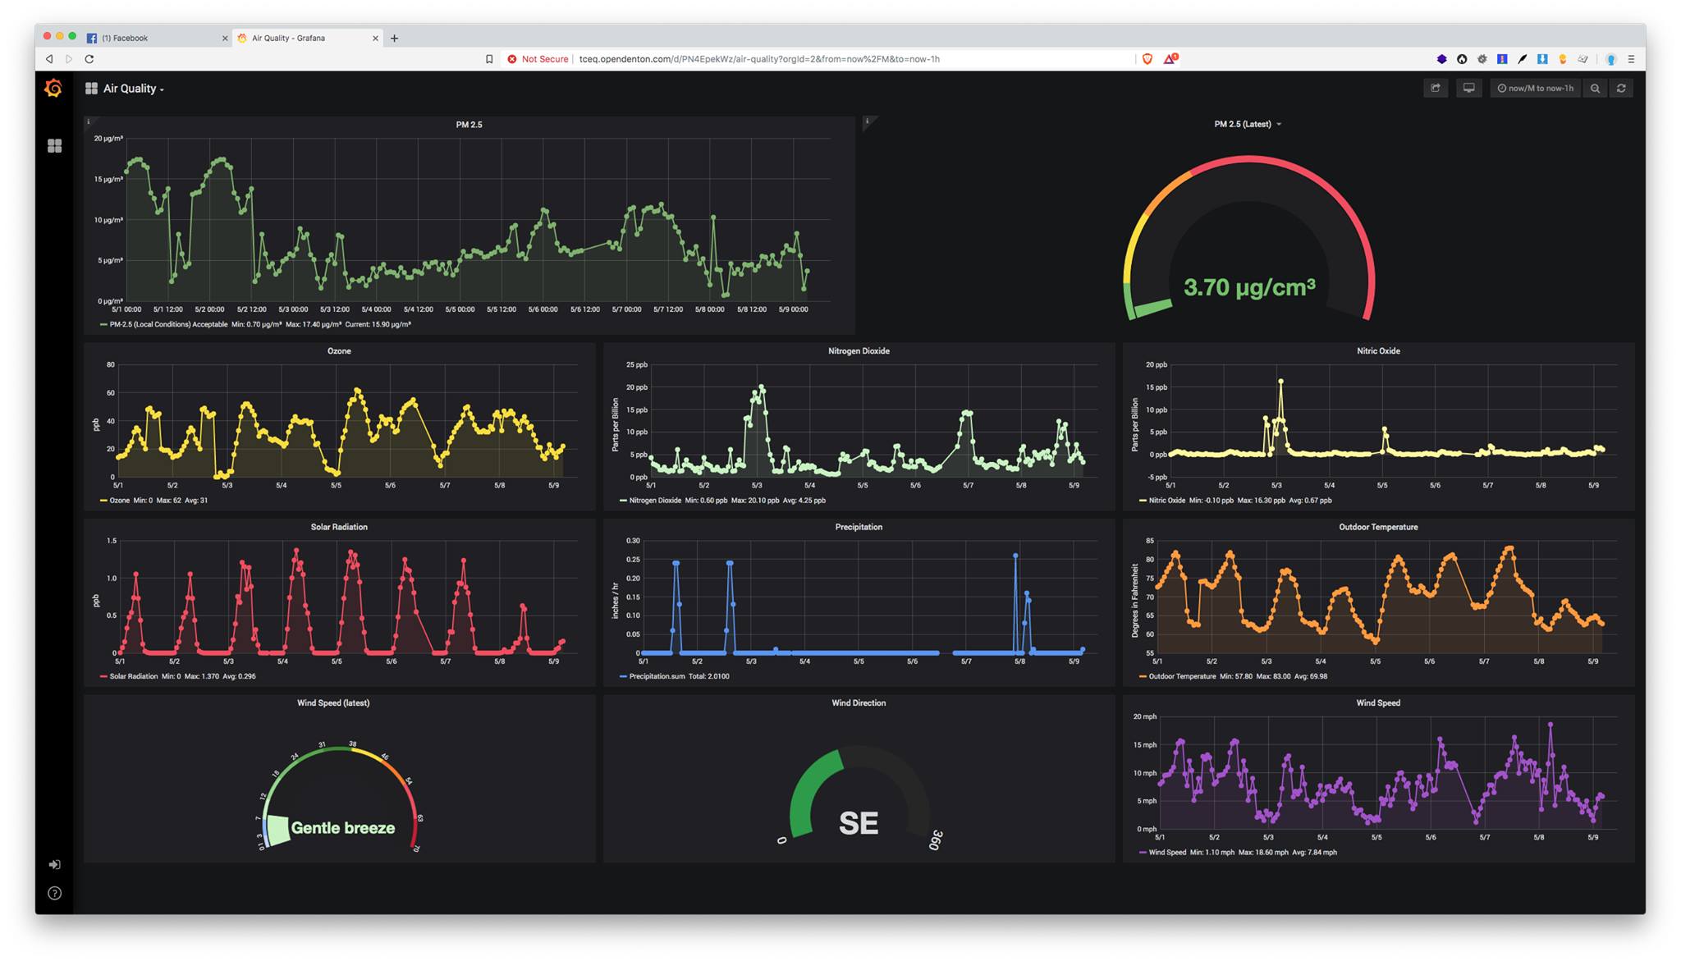Open the Nitric Oxide panel title menu

coord(1378,350)
